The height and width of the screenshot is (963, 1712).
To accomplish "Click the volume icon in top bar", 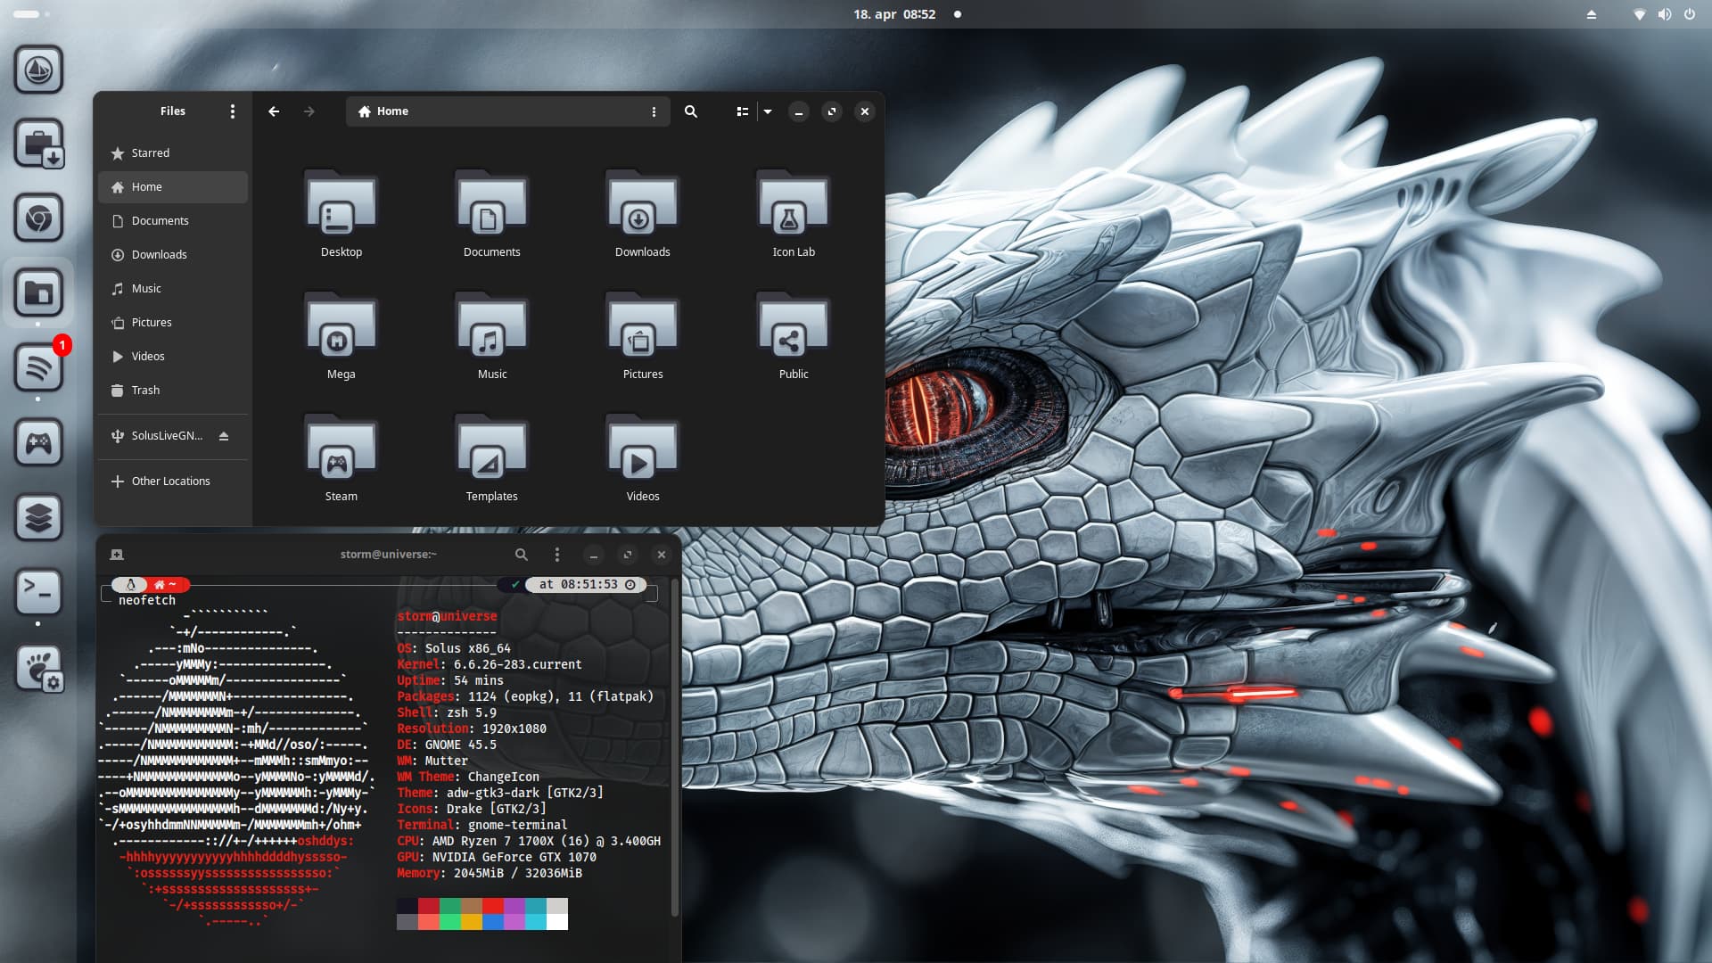I will coord(1664,14).
